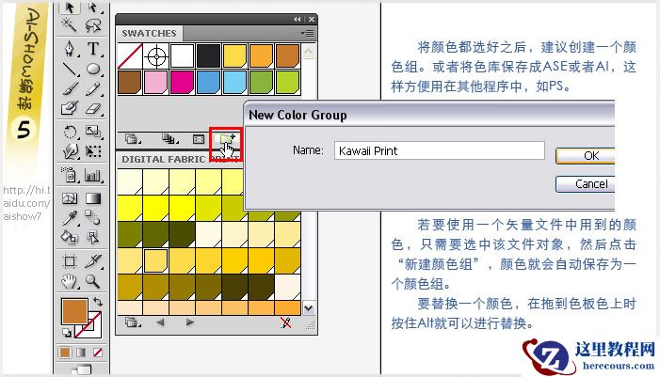Select the Eraser tool
The height and width of the screenshot is (377, 660).
[x=93, y=109]
